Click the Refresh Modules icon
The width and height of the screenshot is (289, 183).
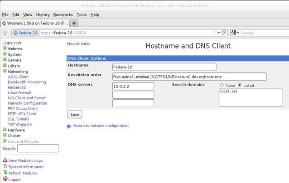click(x=5, y=173)
